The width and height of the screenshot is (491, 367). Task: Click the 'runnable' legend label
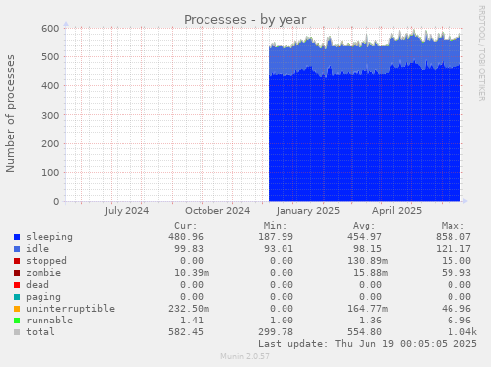click(49, 321)
